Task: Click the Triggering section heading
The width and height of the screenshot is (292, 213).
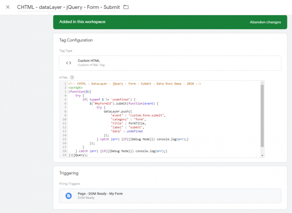Action: (x=69, y=173)
